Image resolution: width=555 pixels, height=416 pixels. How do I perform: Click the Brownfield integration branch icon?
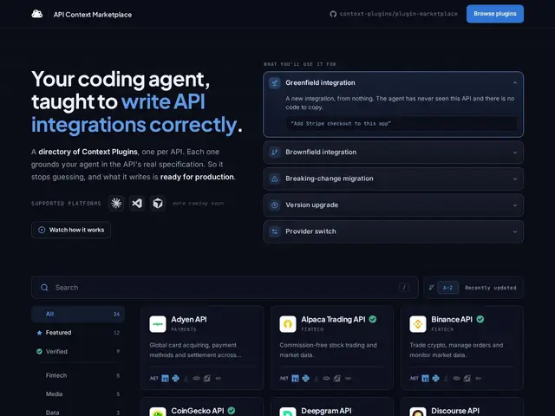click(x=274, y=153)
